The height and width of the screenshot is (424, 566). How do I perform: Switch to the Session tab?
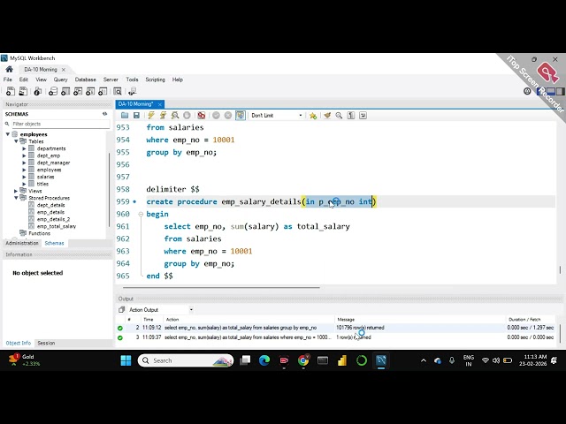click(x=46, y=343)
